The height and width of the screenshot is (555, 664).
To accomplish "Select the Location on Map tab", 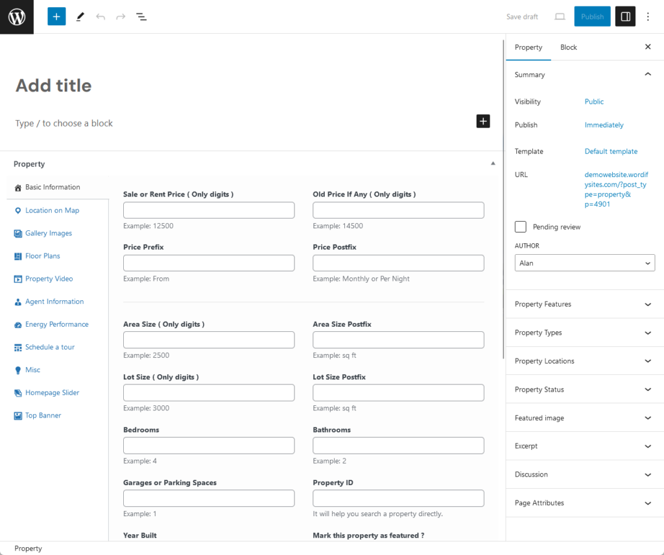I will pos(52,211).
